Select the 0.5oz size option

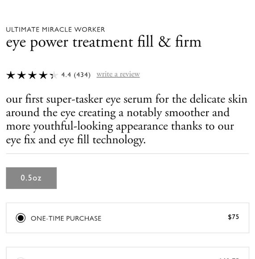31,178
